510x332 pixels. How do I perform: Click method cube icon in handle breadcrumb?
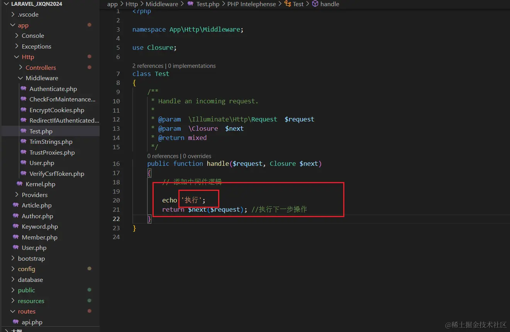coord(315,4)
